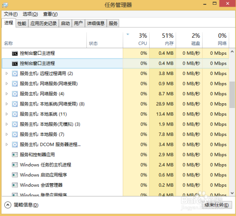The height and width of the screenshot is (216, 236).
Task: Expand 服务主机: 本地服务 (7) group
Action: [7, 134]
